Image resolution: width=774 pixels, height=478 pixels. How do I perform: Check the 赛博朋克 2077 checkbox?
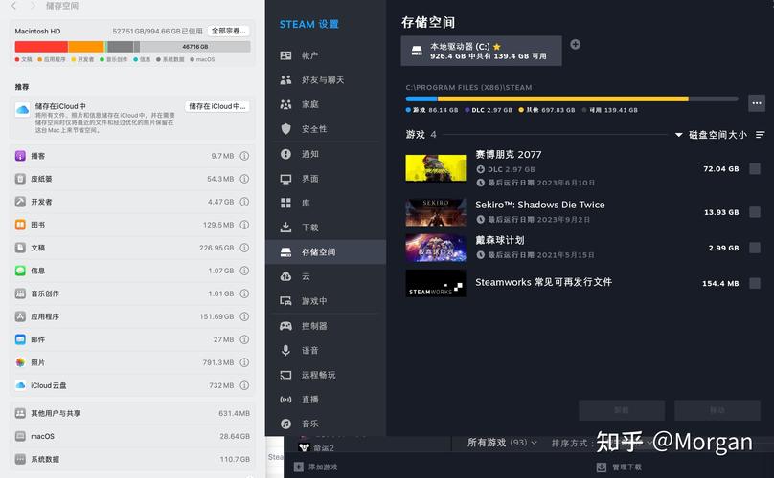click(755, 169)
